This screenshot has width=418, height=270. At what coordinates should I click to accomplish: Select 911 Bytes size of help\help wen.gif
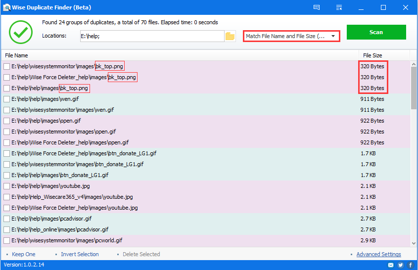372,99
